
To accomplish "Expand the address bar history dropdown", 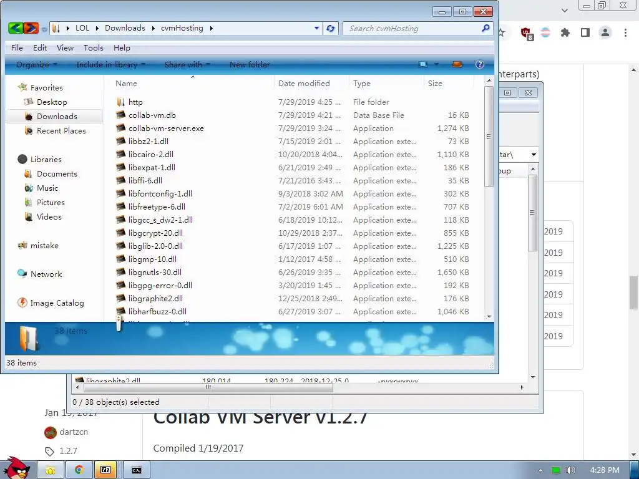I will pyautogui.click(x=316, y=28).
